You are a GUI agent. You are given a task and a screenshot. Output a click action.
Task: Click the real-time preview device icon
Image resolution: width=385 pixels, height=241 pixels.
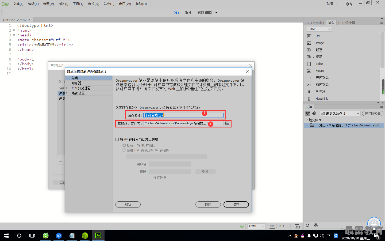pyautogui.click(x=297, y=226)
